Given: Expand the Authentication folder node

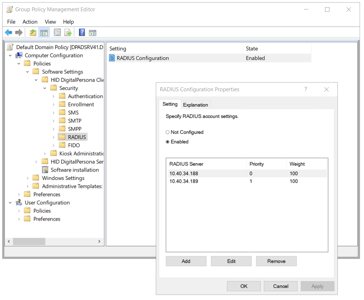Looking at the screenshot, I should 54,96.
